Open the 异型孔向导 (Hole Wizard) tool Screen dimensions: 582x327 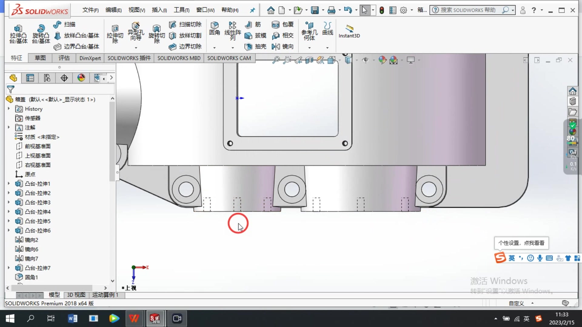click(135, 32)
